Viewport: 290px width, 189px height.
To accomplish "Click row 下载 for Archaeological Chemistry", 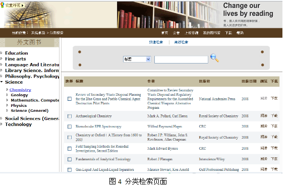I will 274,116.
